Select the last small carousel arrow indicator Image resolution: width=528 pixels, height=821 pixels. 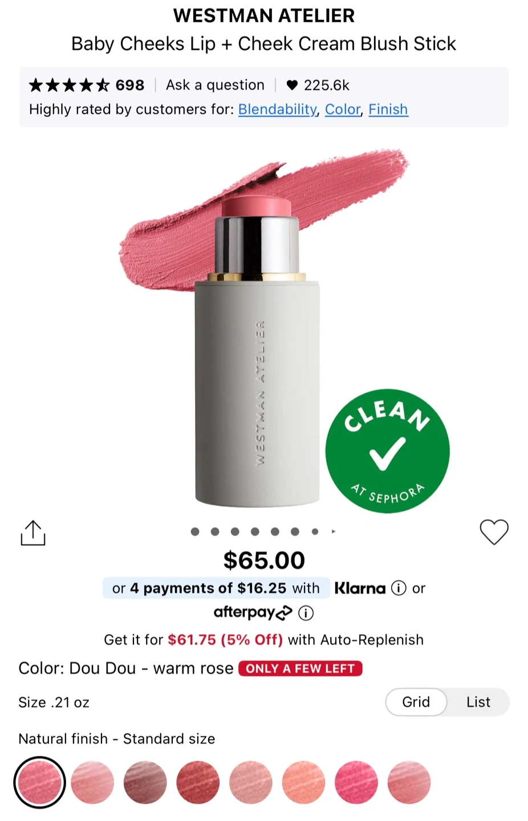(334, 531)
